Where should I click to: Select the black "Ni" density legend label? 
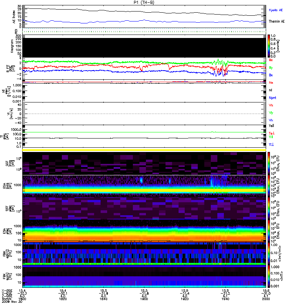(x=271, y=90)
